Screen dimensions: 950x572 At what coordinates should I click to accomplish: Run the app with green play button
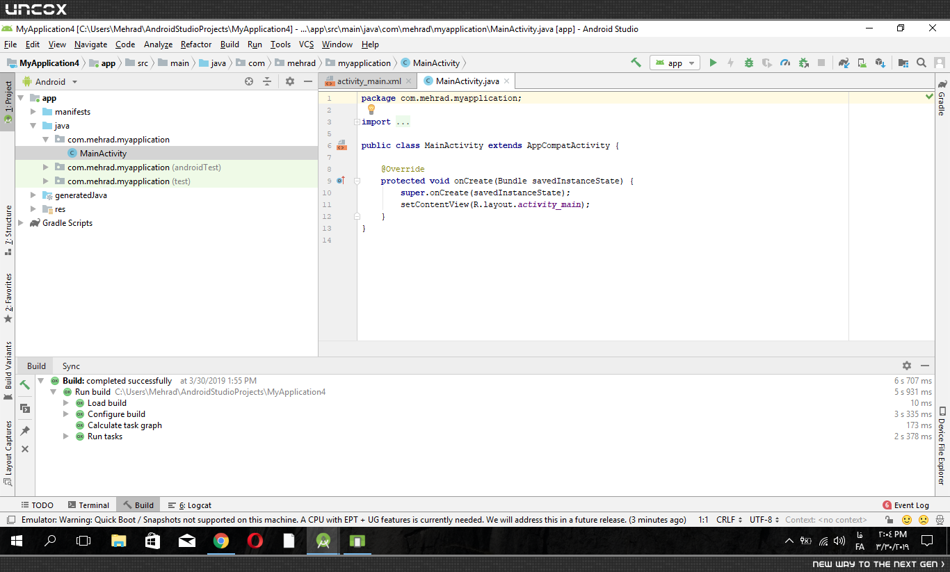[x=713, y=63]
